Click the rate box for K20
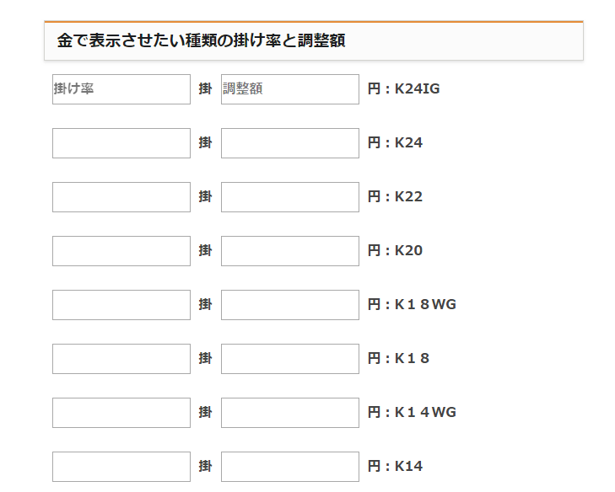The width and height of the screenshot is (615, 492). [x=121, y=251]
